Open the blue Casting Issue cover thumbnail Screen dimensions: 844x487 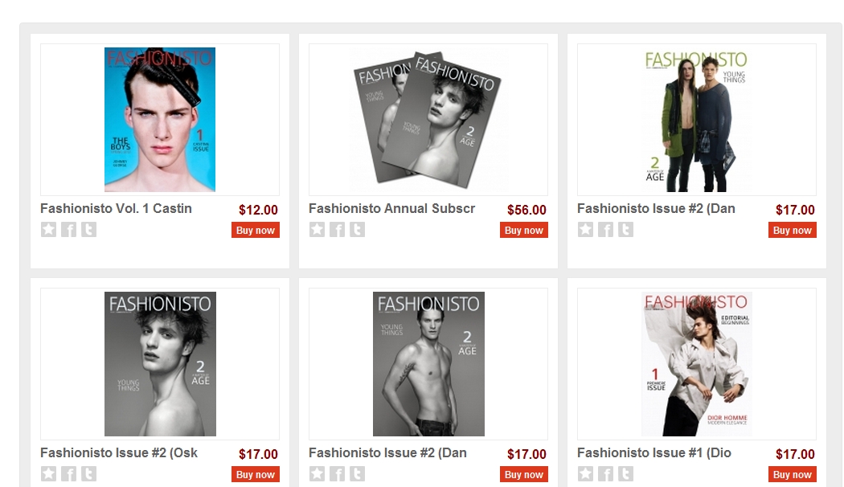coord(160,120)
